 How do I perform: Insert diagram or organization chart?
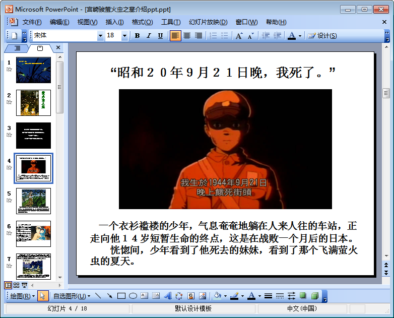click(x=179, y=296)
